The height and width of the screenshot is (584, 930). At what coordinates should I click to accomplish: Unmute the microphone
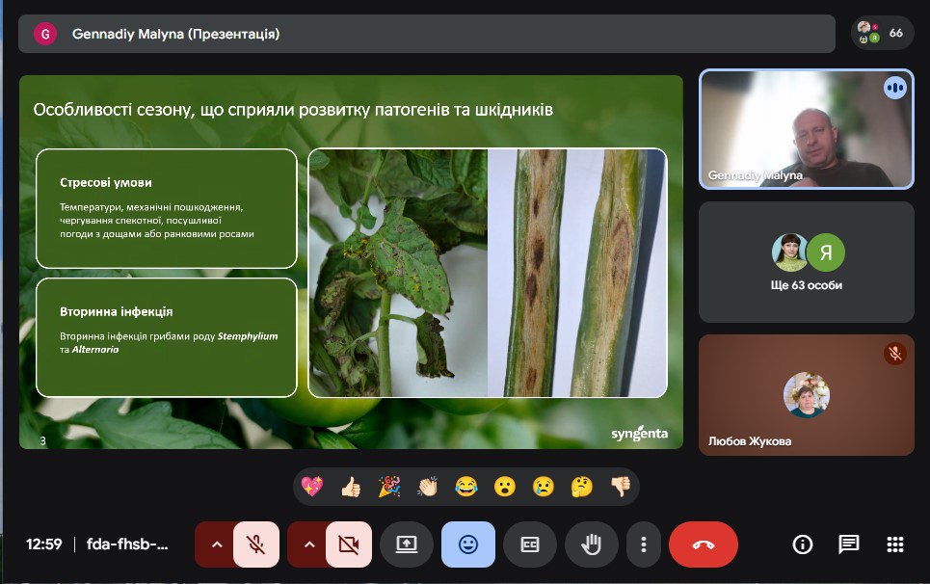[256, 544]
